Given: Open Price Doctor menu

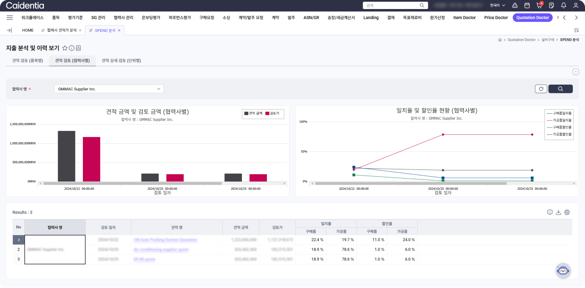Looking at the screenshot, I should pyautogui.click(x=496, y=18).
